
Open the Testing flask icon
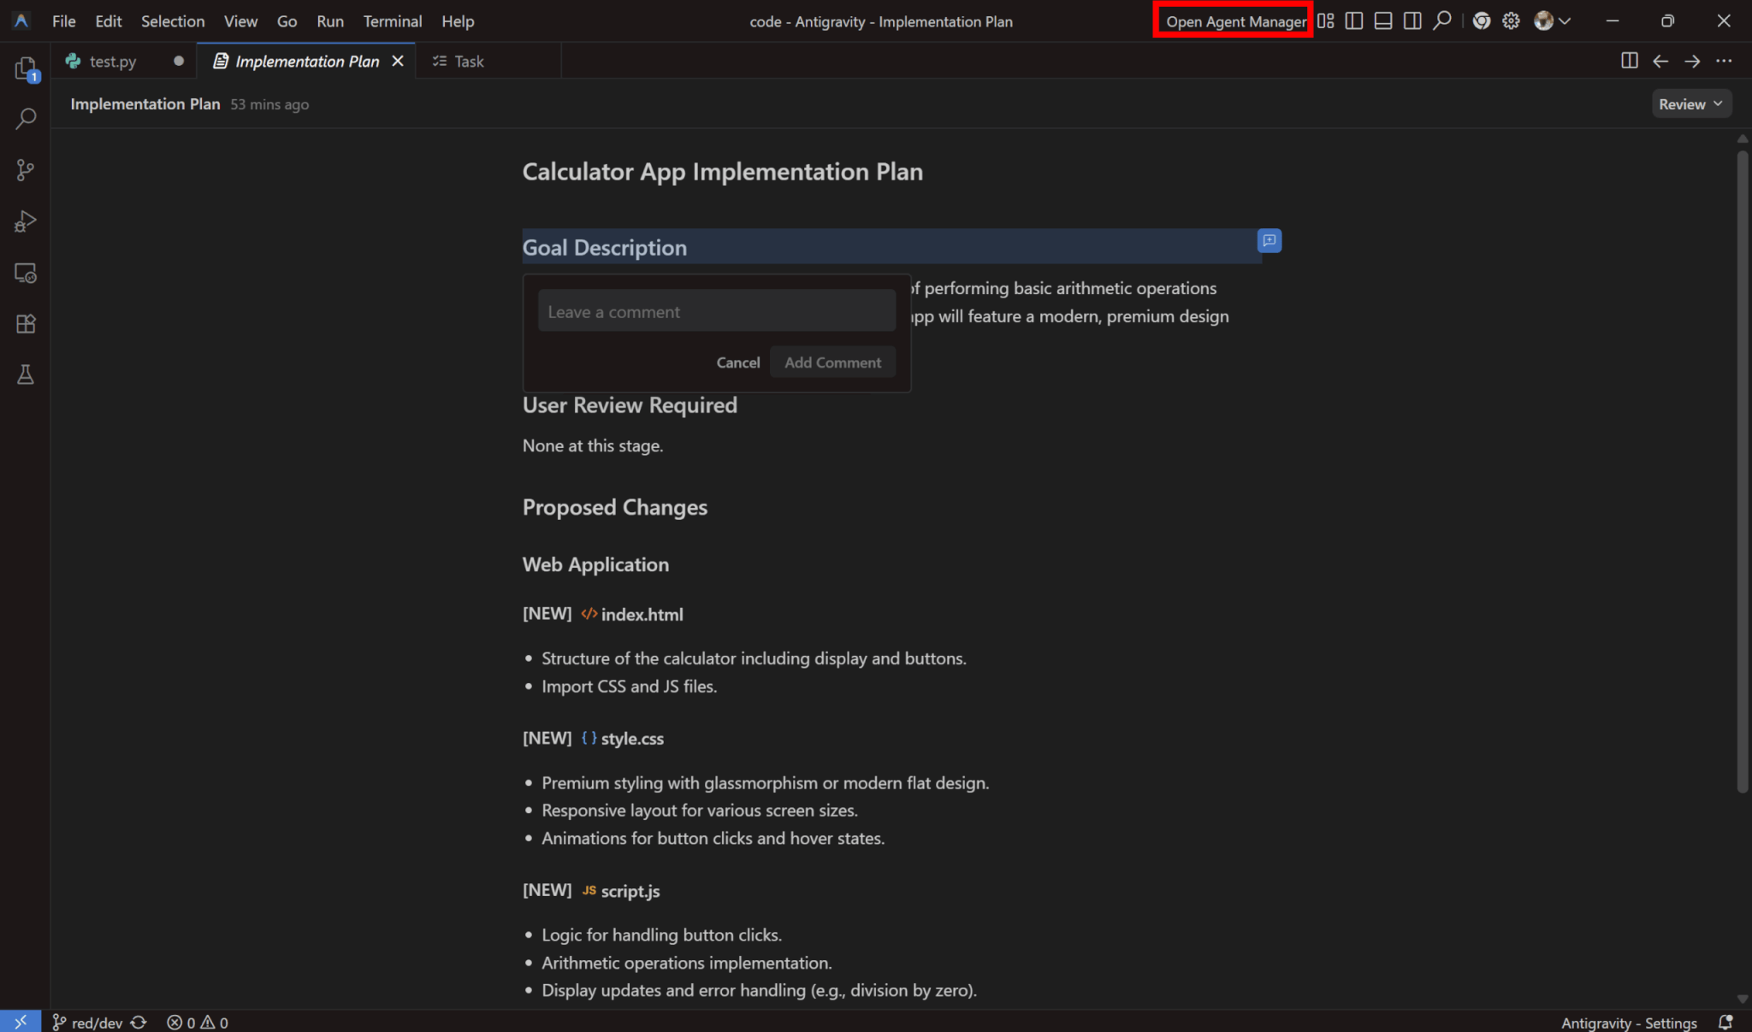coord(26,374)
